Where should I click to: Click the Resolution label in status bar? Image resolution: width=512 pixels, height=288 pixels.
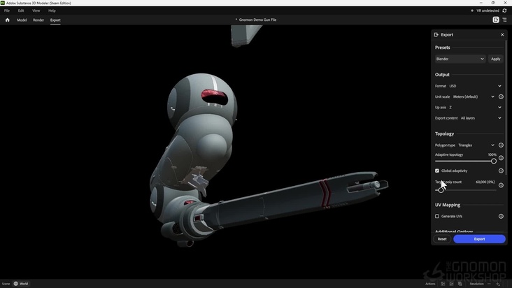477,284
